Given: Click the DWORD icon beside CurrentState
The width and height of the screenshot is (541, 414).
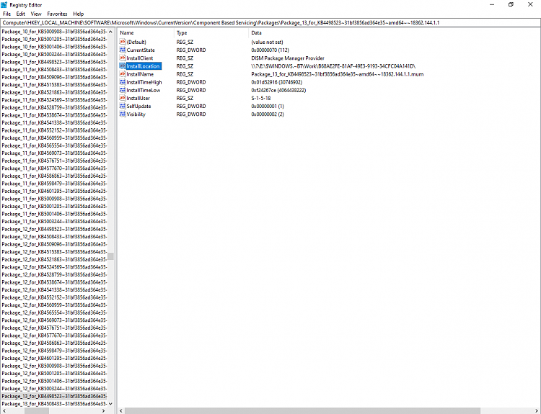Looking at the screenshot, I should tap(123, 50).
